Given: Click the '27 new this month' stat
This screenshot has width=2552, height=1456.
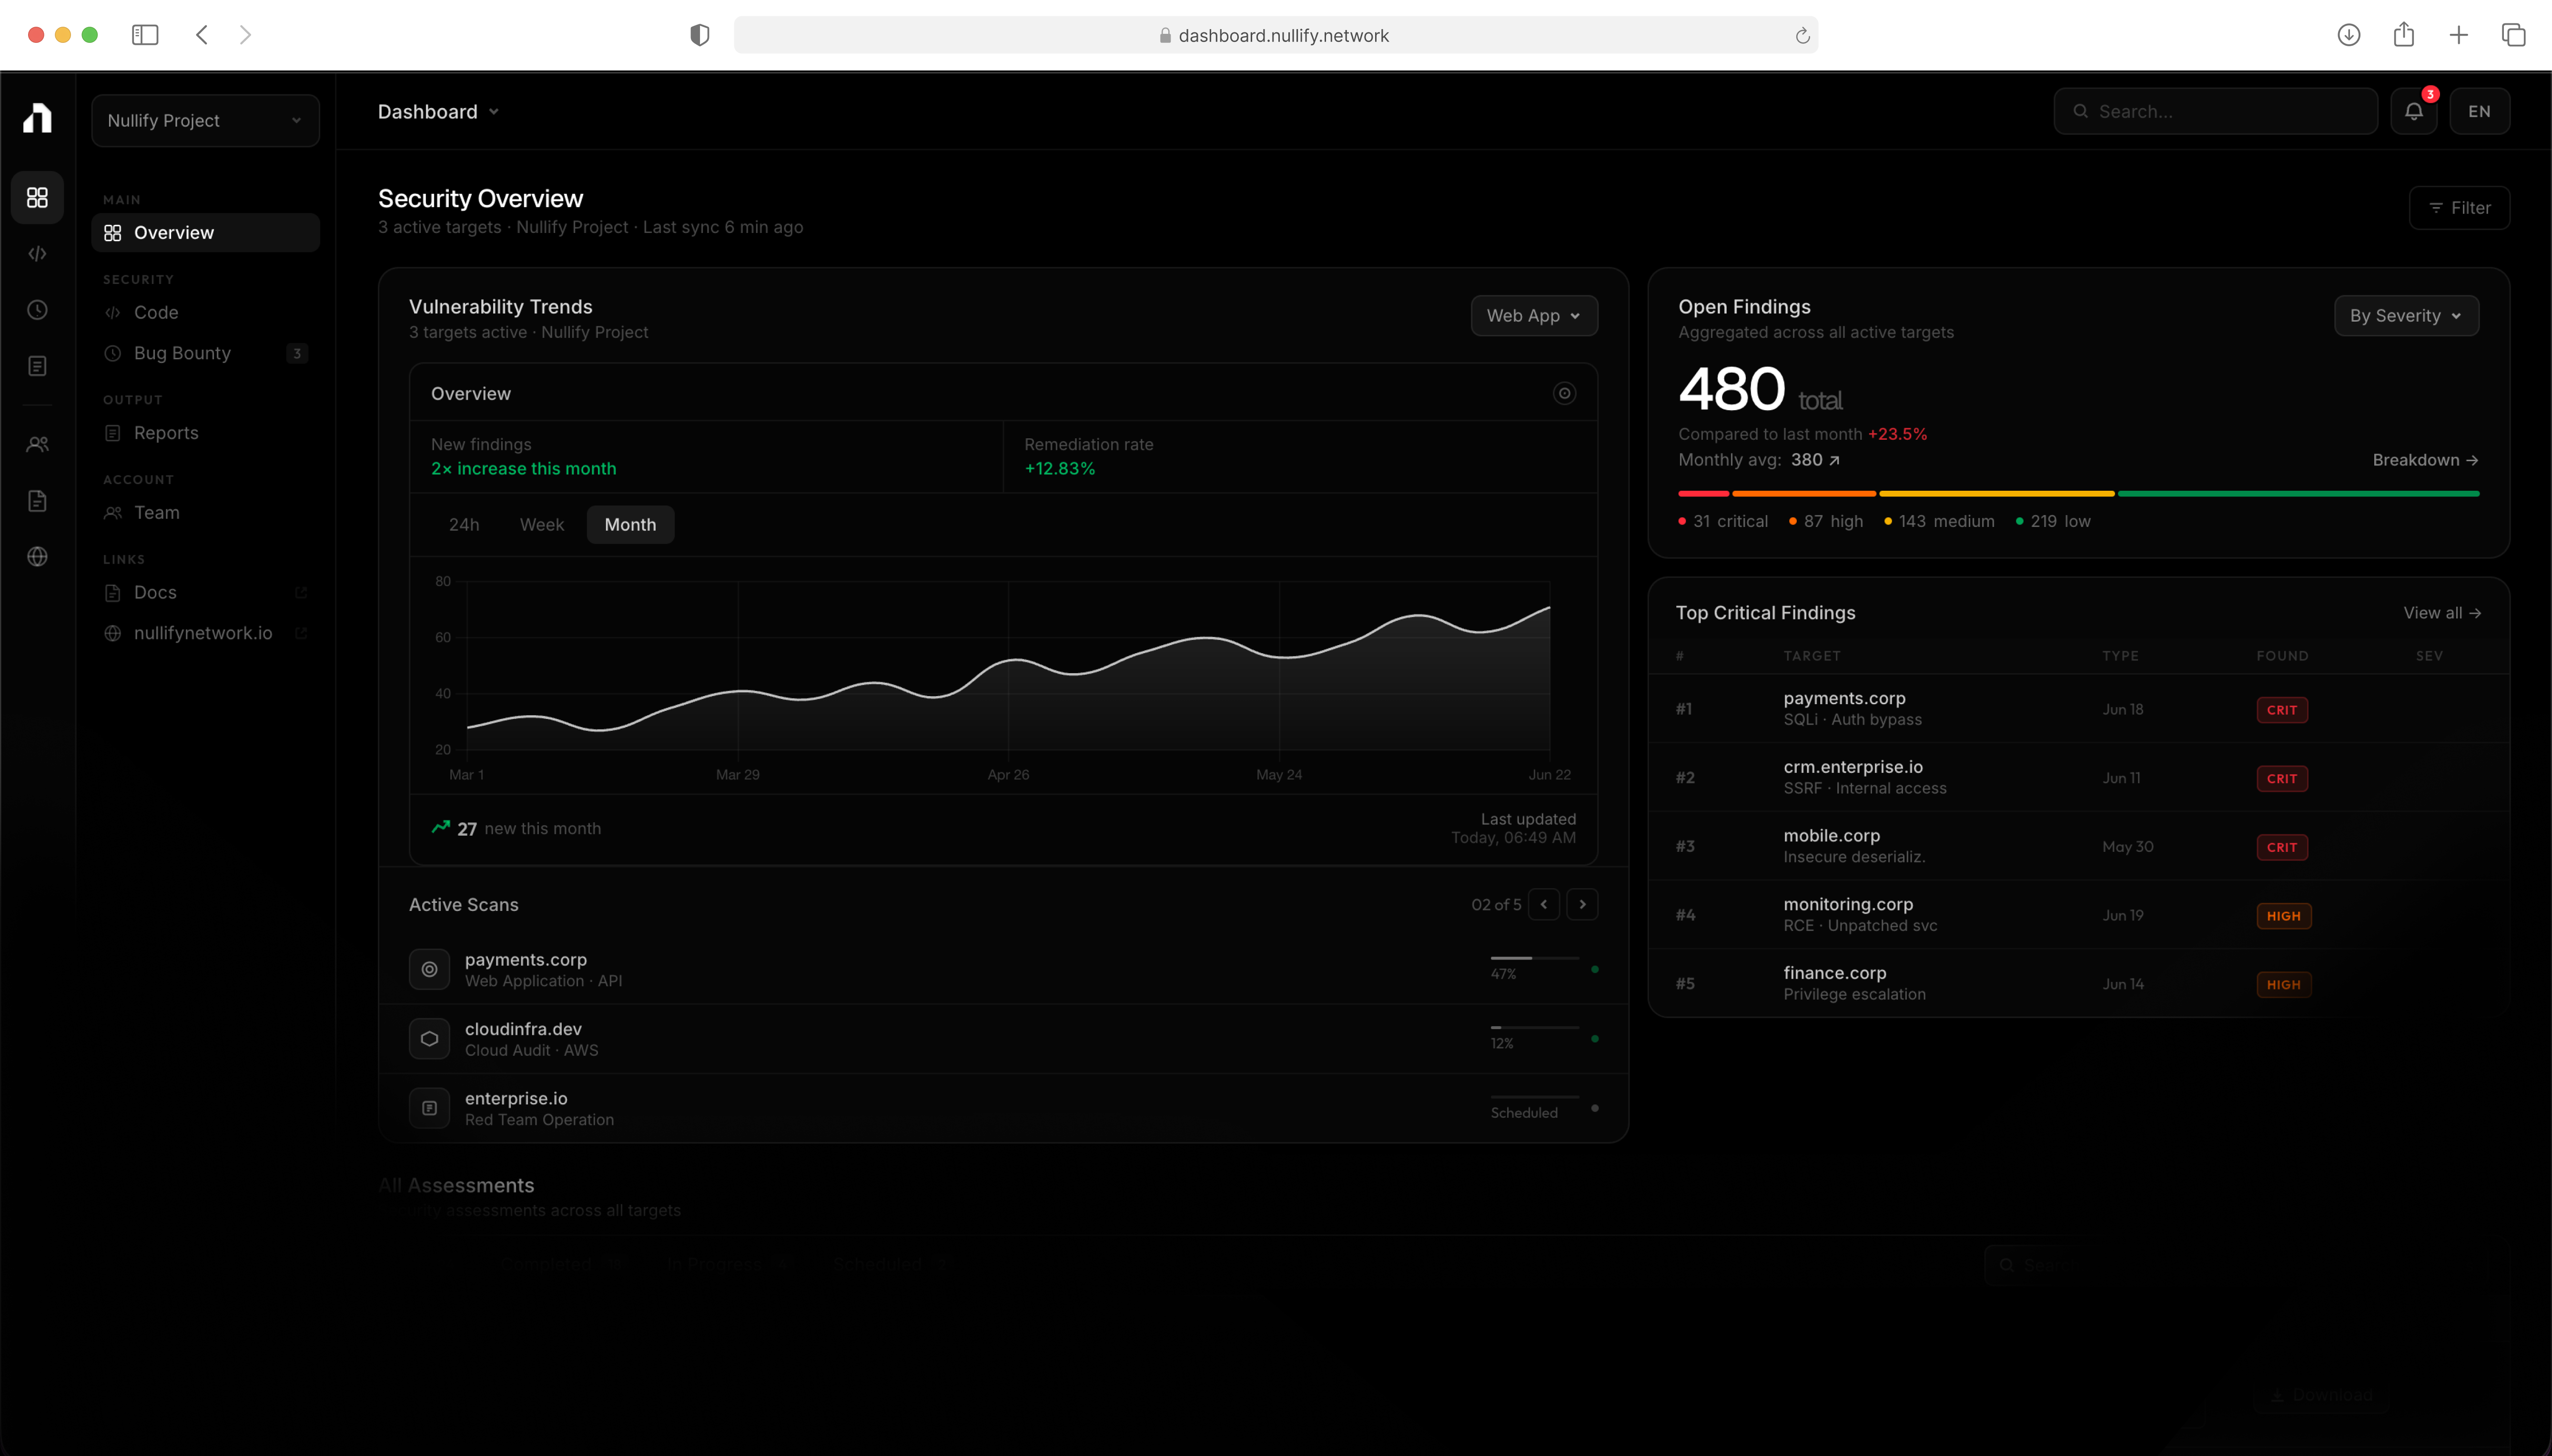Looking at the screenshot, I should click(x=516, y=828).
